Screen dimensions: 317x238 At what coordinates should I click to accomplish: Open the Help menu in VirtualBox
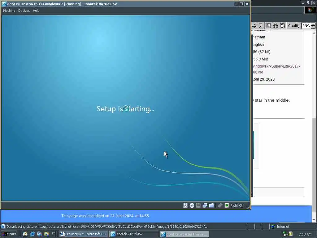pyautogui.click(x=36, y=11)
